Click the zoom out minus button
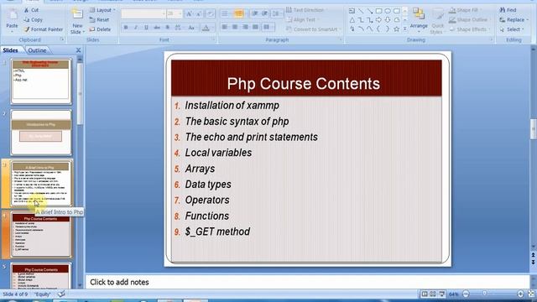The height and width of the screenshot is (302, 537). coord(467,294)
